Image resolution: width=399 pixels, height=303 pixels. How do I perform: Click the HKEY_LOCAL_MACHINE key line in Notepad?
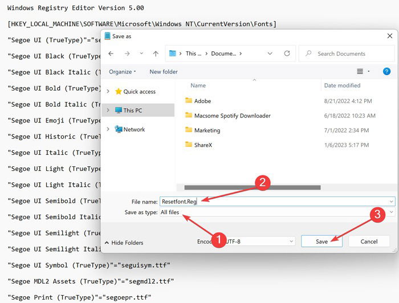[x=142, y=24]
